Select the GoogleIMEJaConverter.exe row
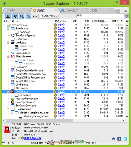The height and width of the screenshot is (147, 131). [64, 74]
